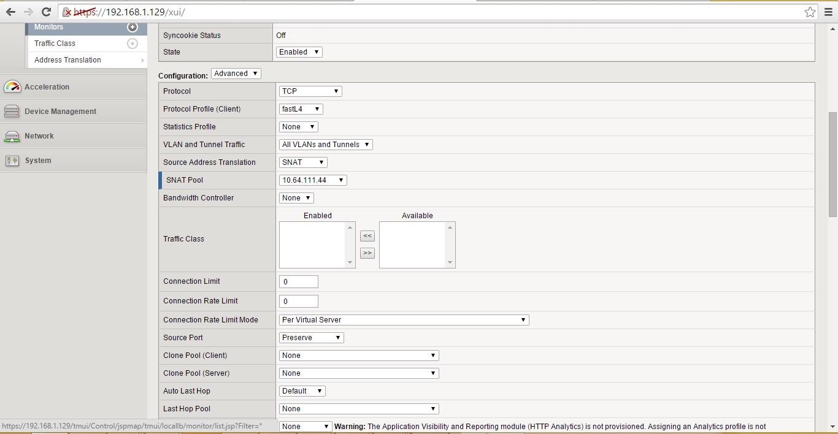Image resolution: width=838 pixels, height=434 pixels.
Task: Open the Configuration dropdown set to Advanced
Action: (236, 73)
